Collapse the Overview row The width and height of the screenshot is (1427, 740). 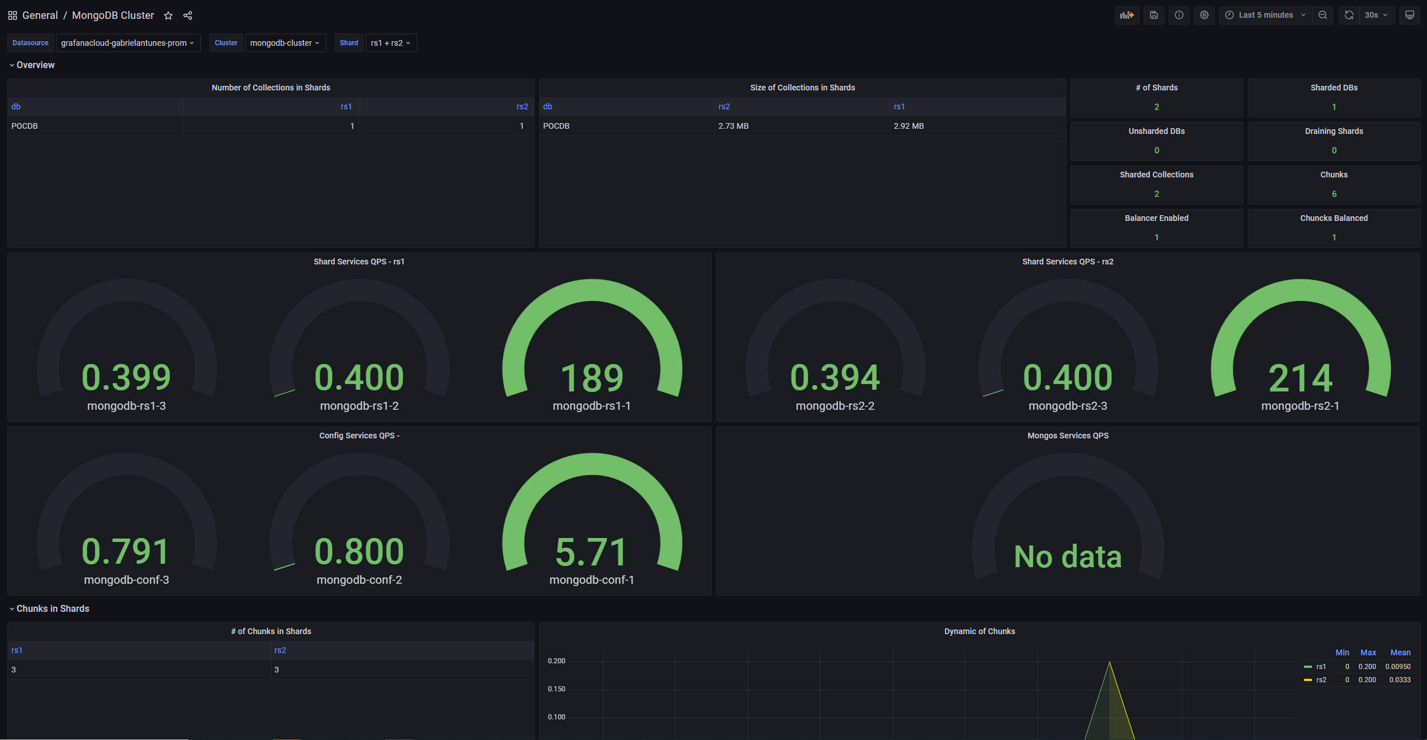click(35, 65)
